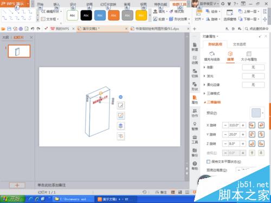Image resolution: width=271 pixels, height=203 pixels.
Task: Apply the gray Abc shape style
Action: [x=127, y=15]
